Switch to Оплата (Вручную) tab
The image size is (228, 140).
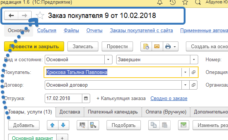coord(166,112)
